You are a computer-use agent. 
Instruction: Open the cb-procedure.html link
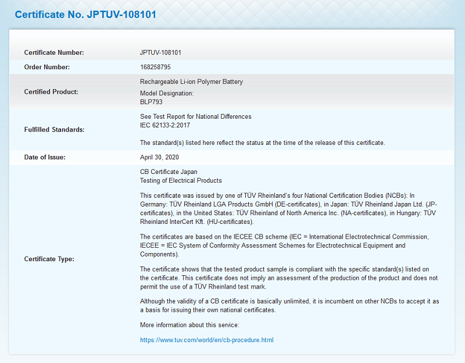[207, 340]
